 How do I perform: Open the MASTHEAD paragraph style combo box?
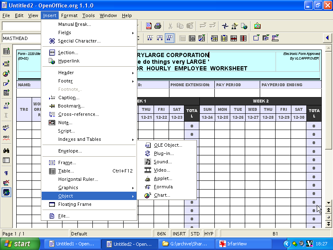[21, 38]
